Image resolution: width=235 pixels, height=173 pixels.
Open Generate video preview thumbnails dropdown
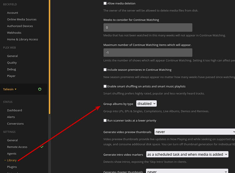195,132
